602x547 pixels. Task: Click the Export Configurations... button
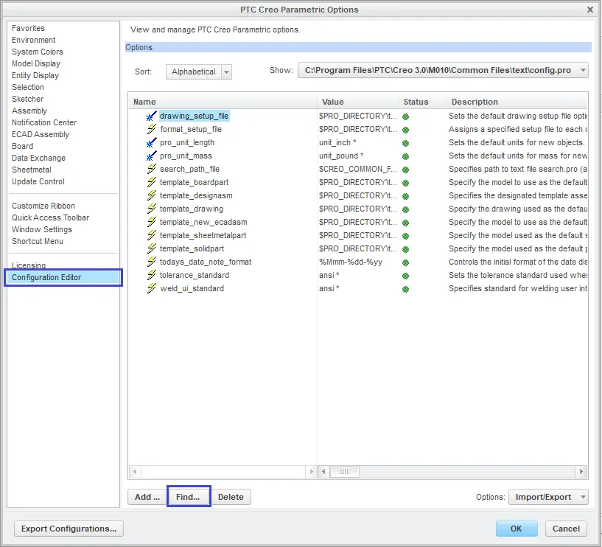pyautogui.click(x=69, y=529)
